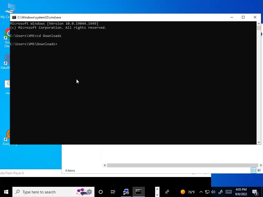Screen dimensions: 263x197
Task: Click the Type here to search box
Action: (x=53, y=192)
